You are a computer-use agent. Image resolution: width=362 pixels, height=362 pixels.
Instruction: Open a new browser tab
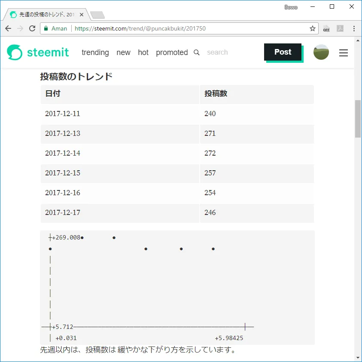pos(97,15)
